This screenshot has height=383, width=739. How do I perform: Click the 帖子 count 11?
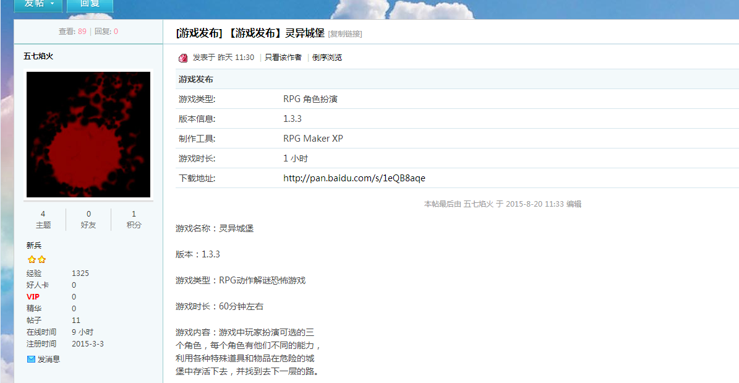76,321
